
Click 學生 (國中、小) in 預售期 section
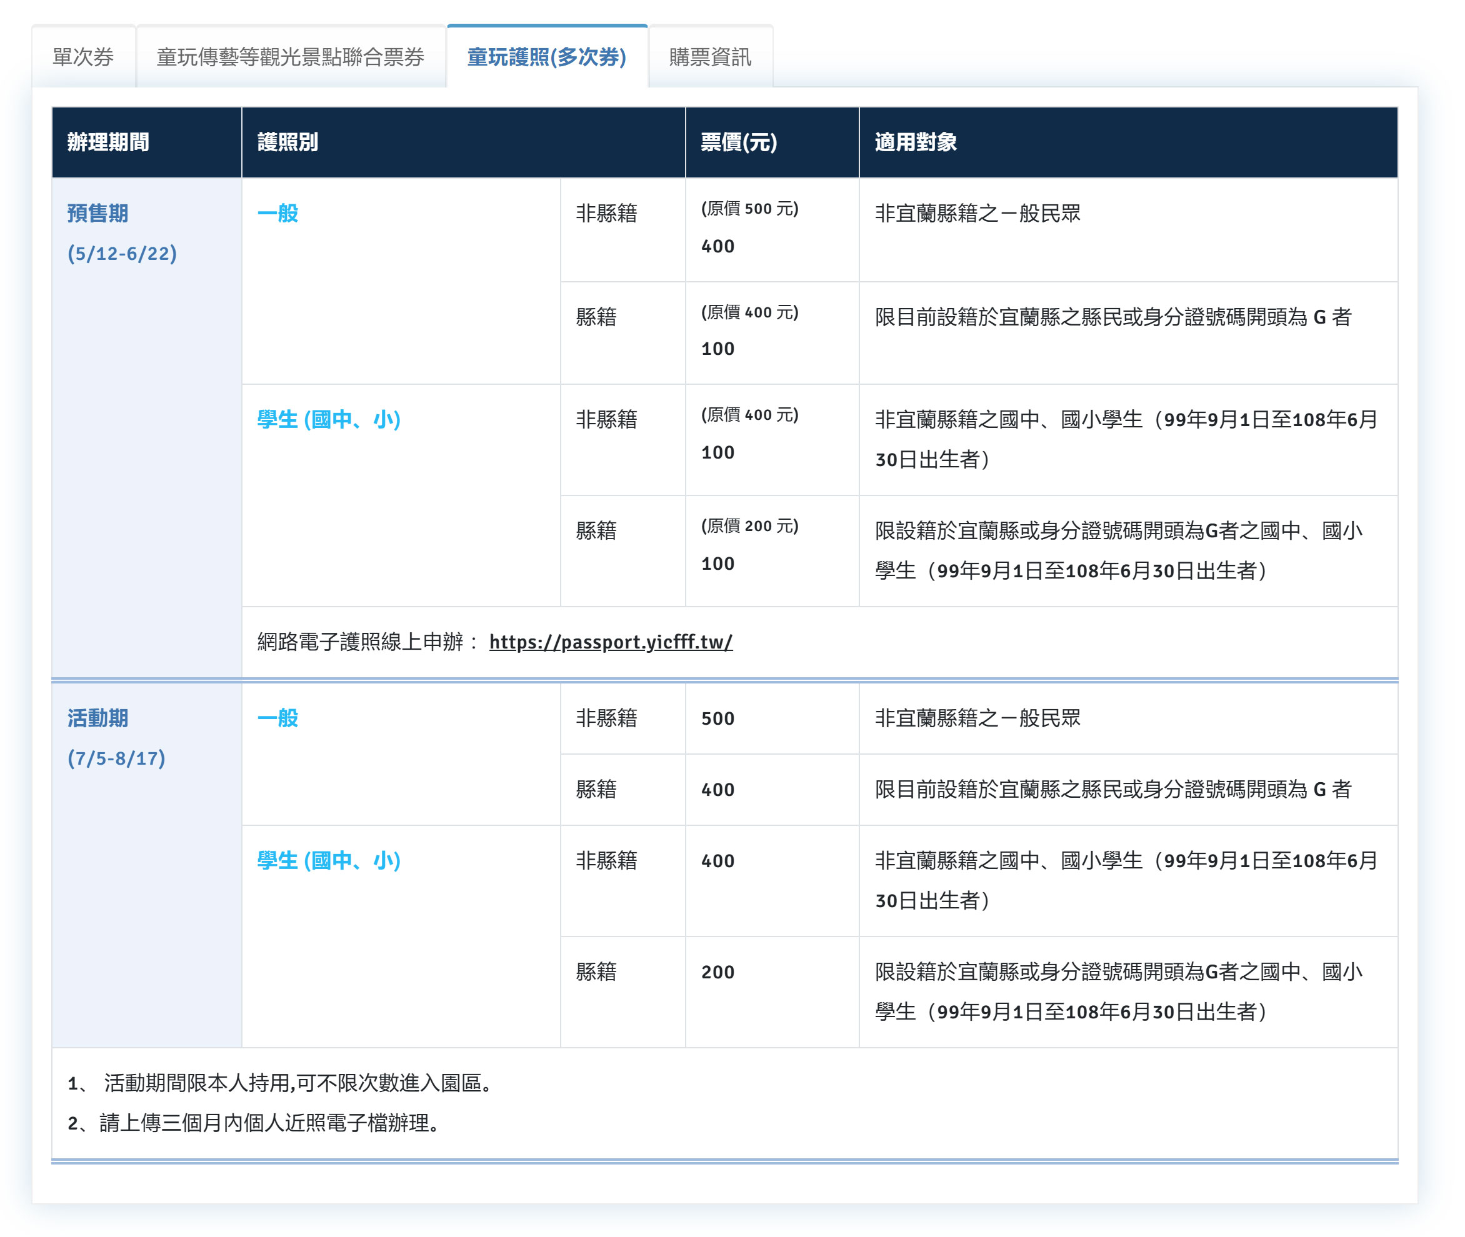(328, 419)
